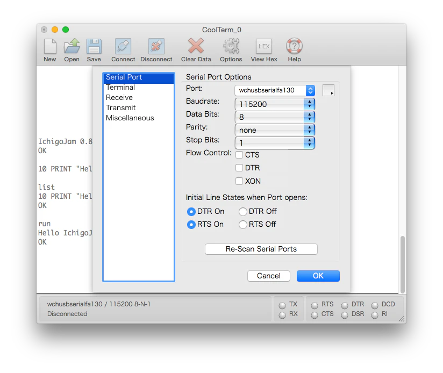Click the Disconnect toolbar icon
443x373 pixels.
point(156,46)
